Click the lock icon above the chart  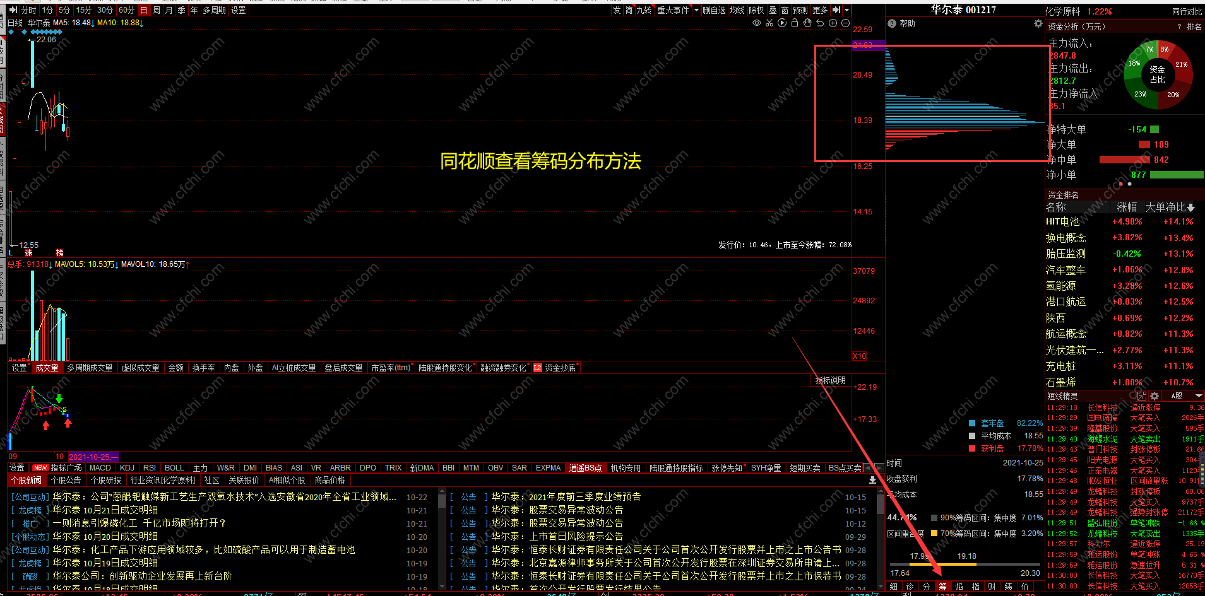click(x=795, y=23)
